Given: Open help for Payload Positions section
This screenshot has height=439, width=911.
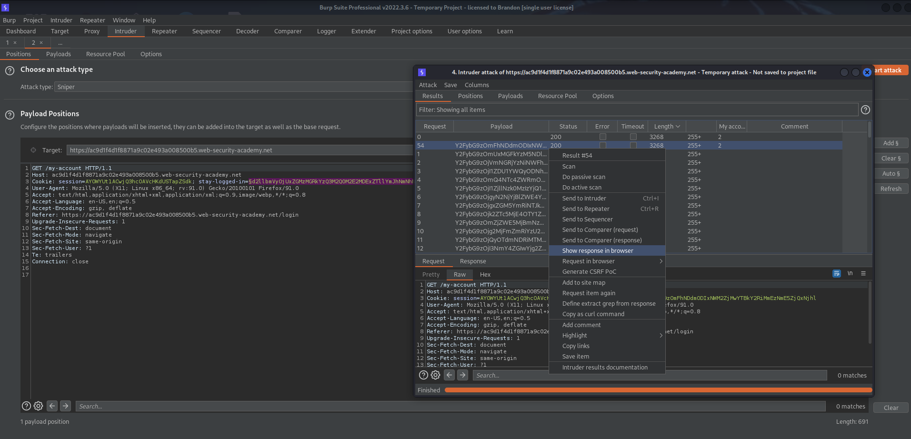Looking at the screenshot, I should pyautogui.click(x=10, y=115).
